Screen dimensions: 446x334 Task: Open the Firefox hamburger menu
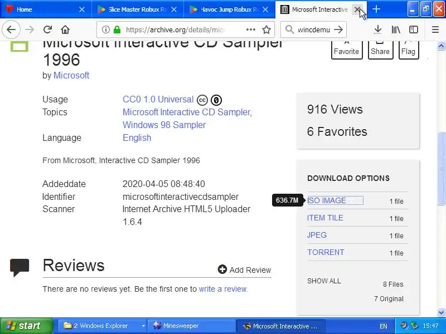[435, 30]
